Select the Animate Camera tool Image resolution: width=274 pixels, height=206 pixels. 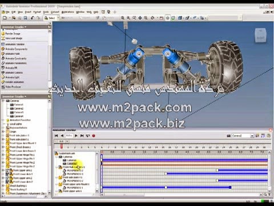pyautogui.click(x=12, y=73)
